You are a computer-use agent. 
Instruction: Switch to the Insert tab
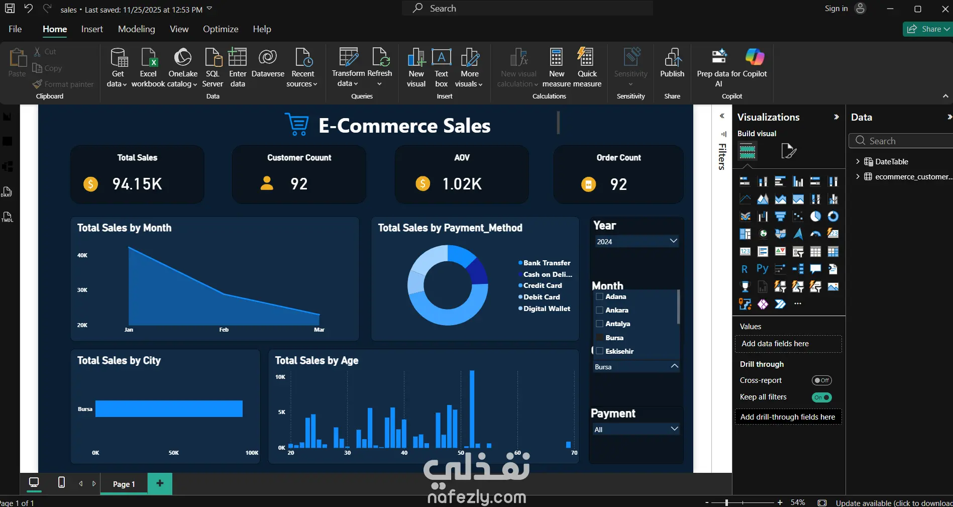92,29
